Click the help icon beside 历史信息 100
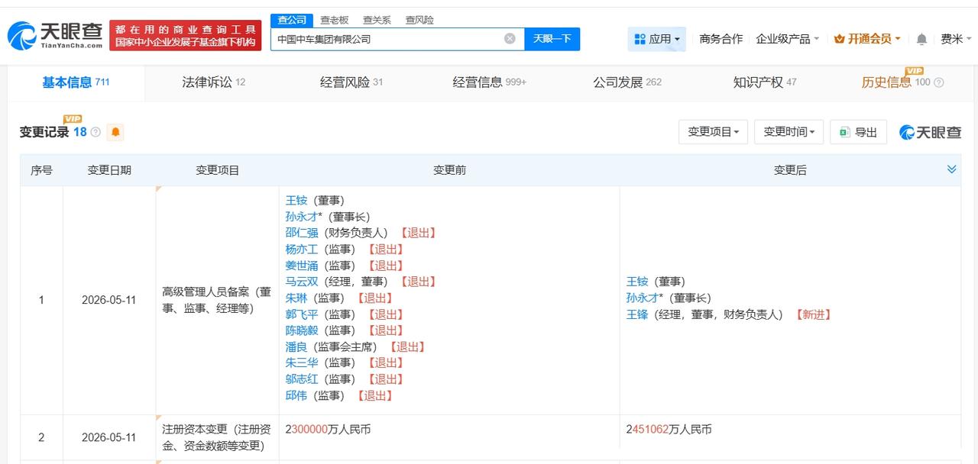 (939, 82)
